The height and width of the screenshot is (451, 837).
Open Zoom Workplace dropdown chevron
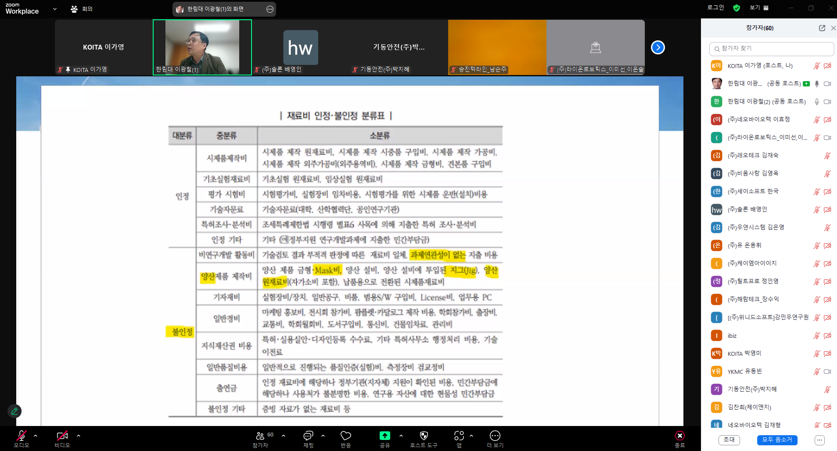[55, 9]
